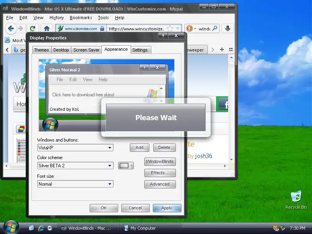312x234 pixels.
Task: Open the browser Bookmarks menu
Action: (x=81, y=18)
